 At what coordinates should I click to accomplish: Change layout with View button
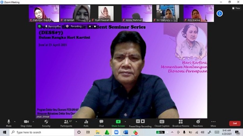(x=236, y=8)
